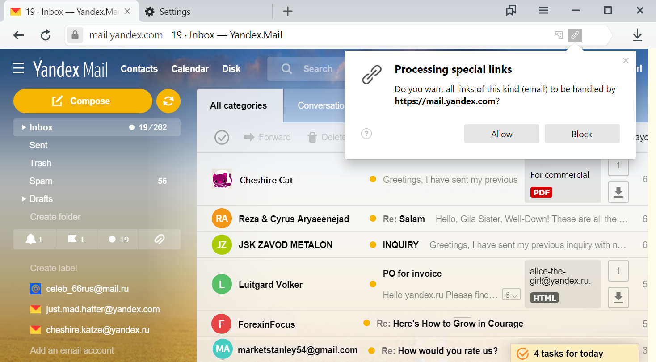Open the 4 tasks for today widget
Viewport: 656px width, 362px height.
coord(575,354)
